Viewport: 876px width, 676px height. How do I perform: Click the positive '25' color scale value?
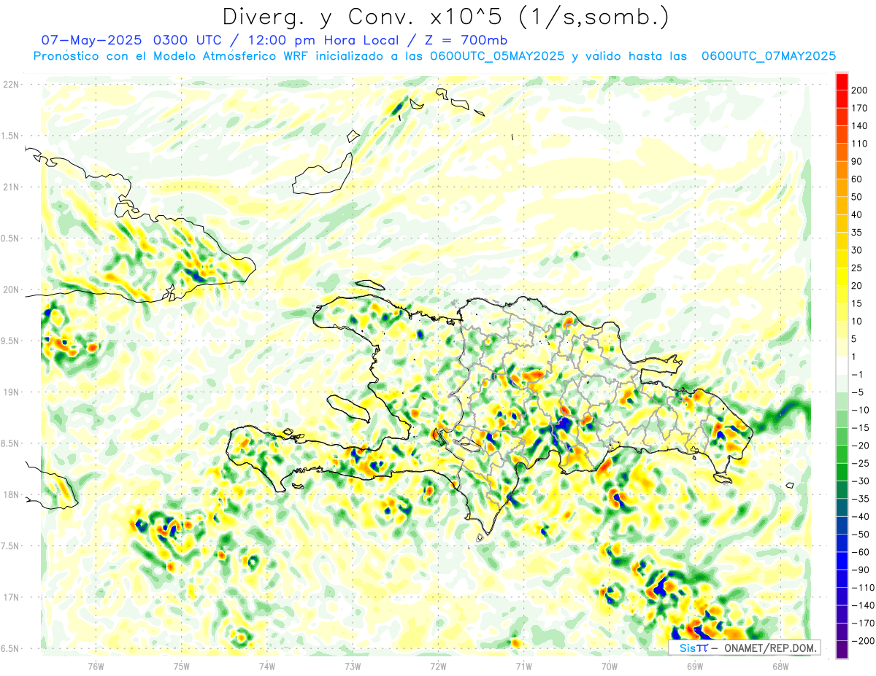pyautogui.click(x=857, y=268)
